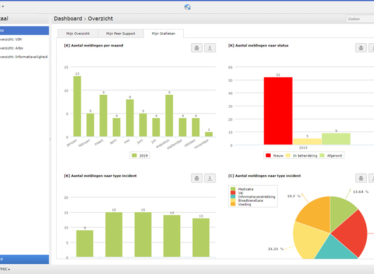Print the [K] meldingen naar type incident chart

tap(197, 178)
